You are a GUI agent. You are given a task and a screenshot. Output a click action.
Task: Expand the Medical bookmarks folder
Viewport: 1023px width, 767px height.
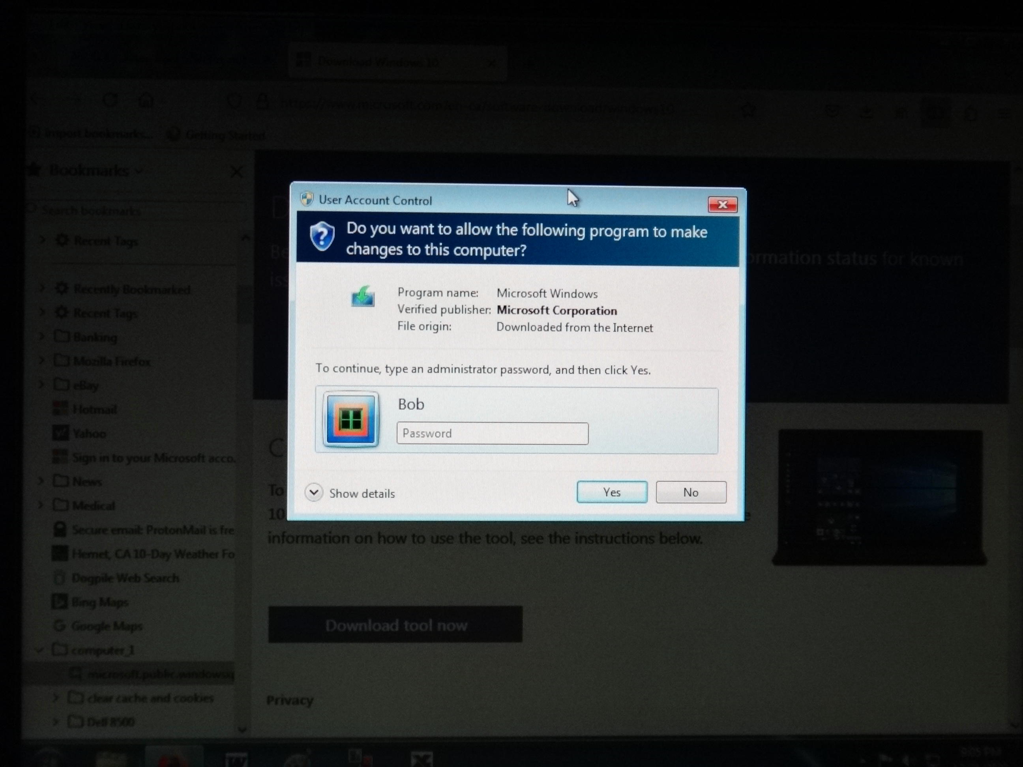[x=41, y=505]
